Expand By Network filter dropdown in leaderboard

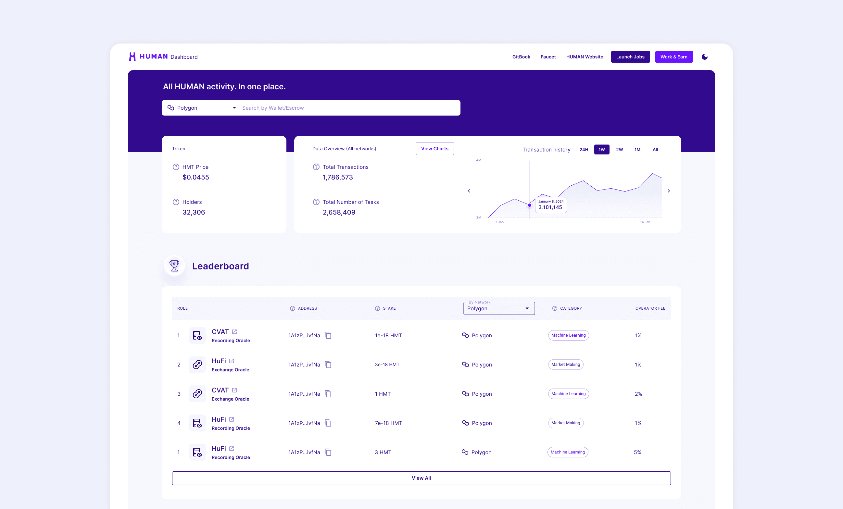coord(498,308)
